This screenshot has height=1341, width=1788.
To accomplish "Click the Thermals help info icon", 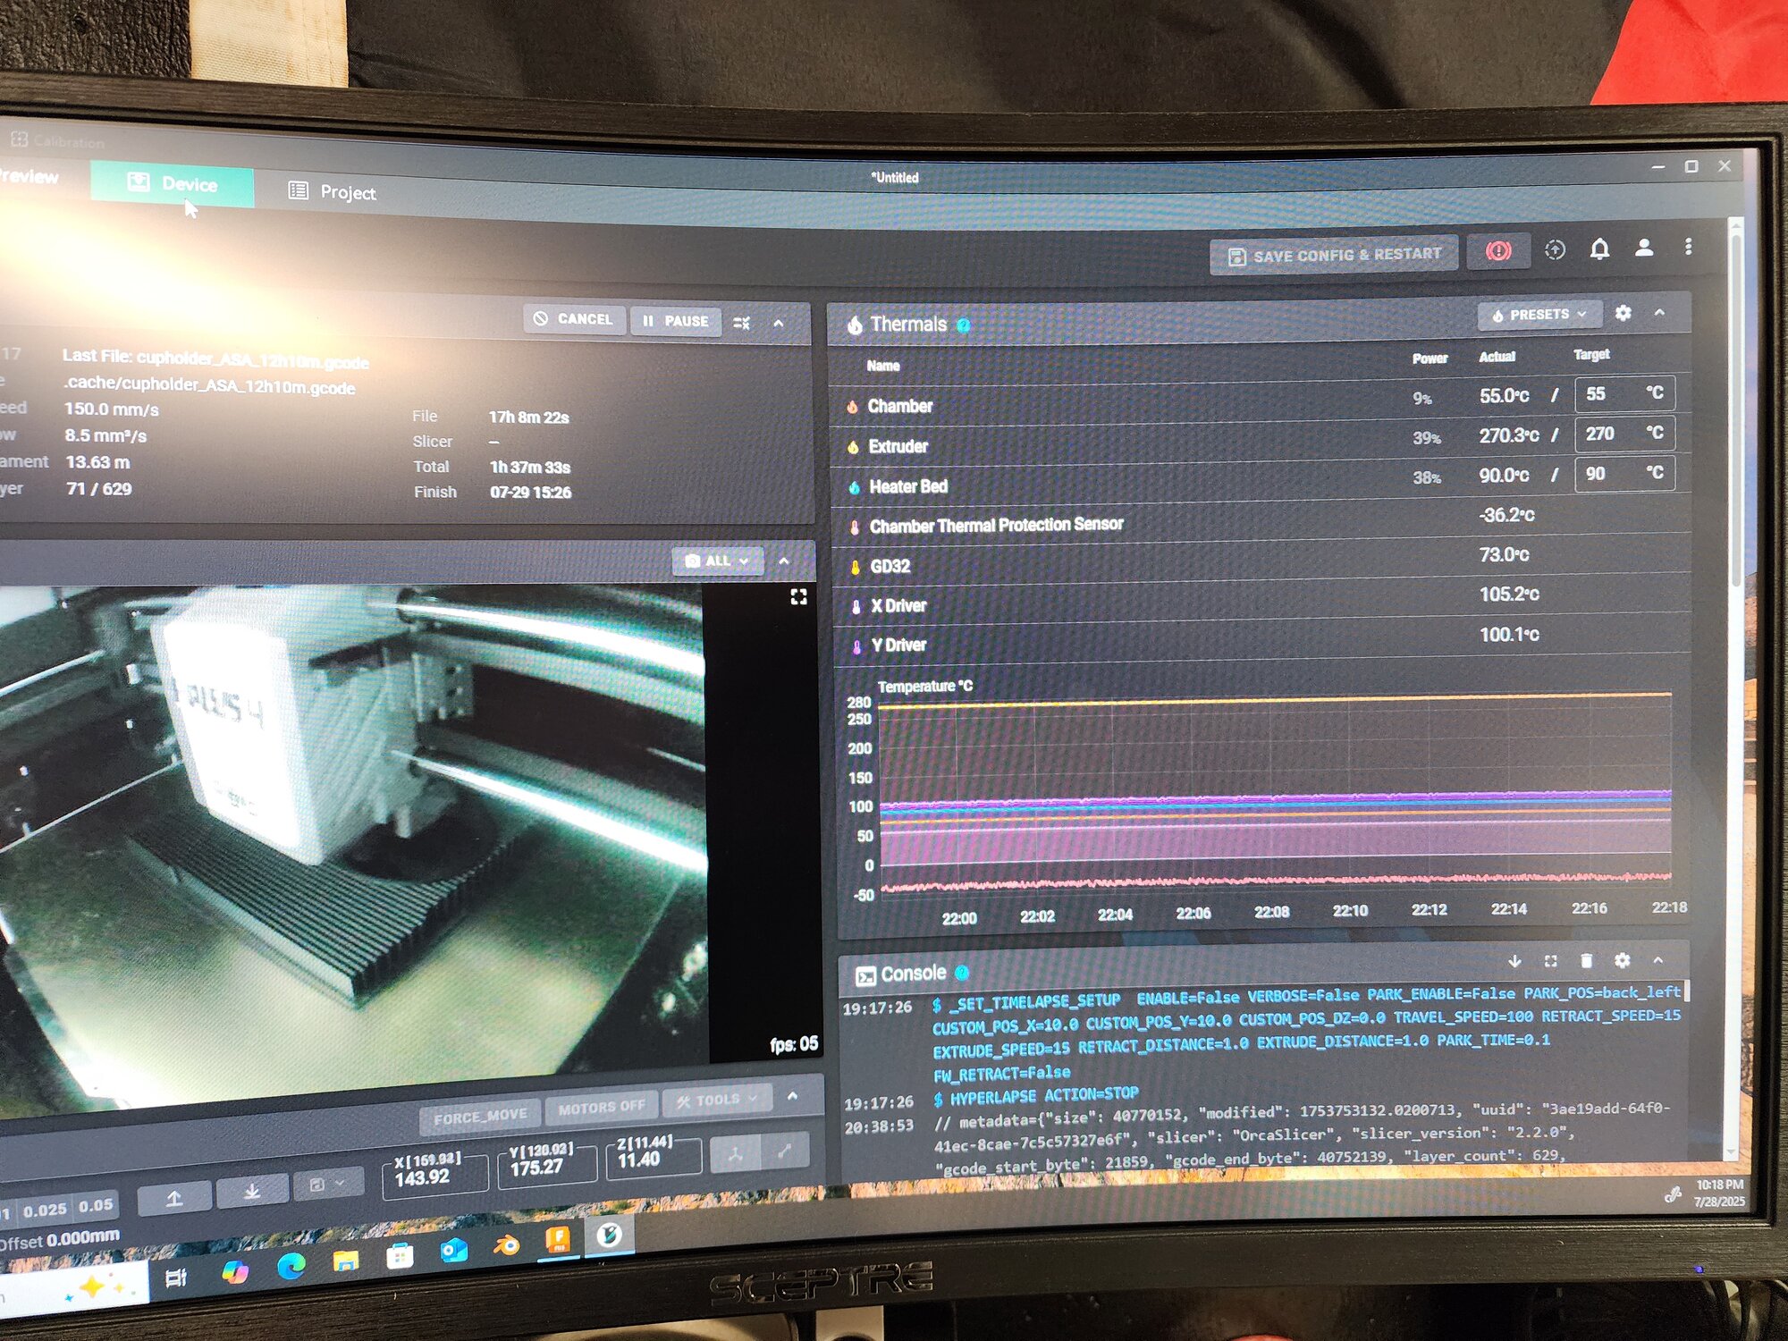I will pos(963,325).
